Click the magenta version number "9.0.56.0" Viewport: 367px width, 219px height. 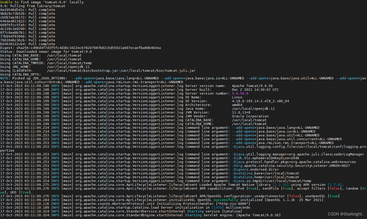pyautogui.click(x=240, y=93)
